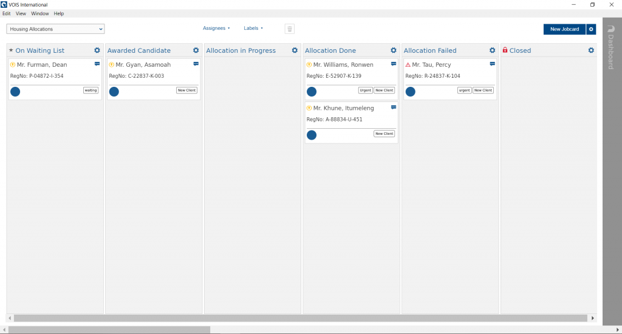Open gear settings next to New Jobcard
Image resolution: width=622 pixels, height=334 pixels.
591,29
